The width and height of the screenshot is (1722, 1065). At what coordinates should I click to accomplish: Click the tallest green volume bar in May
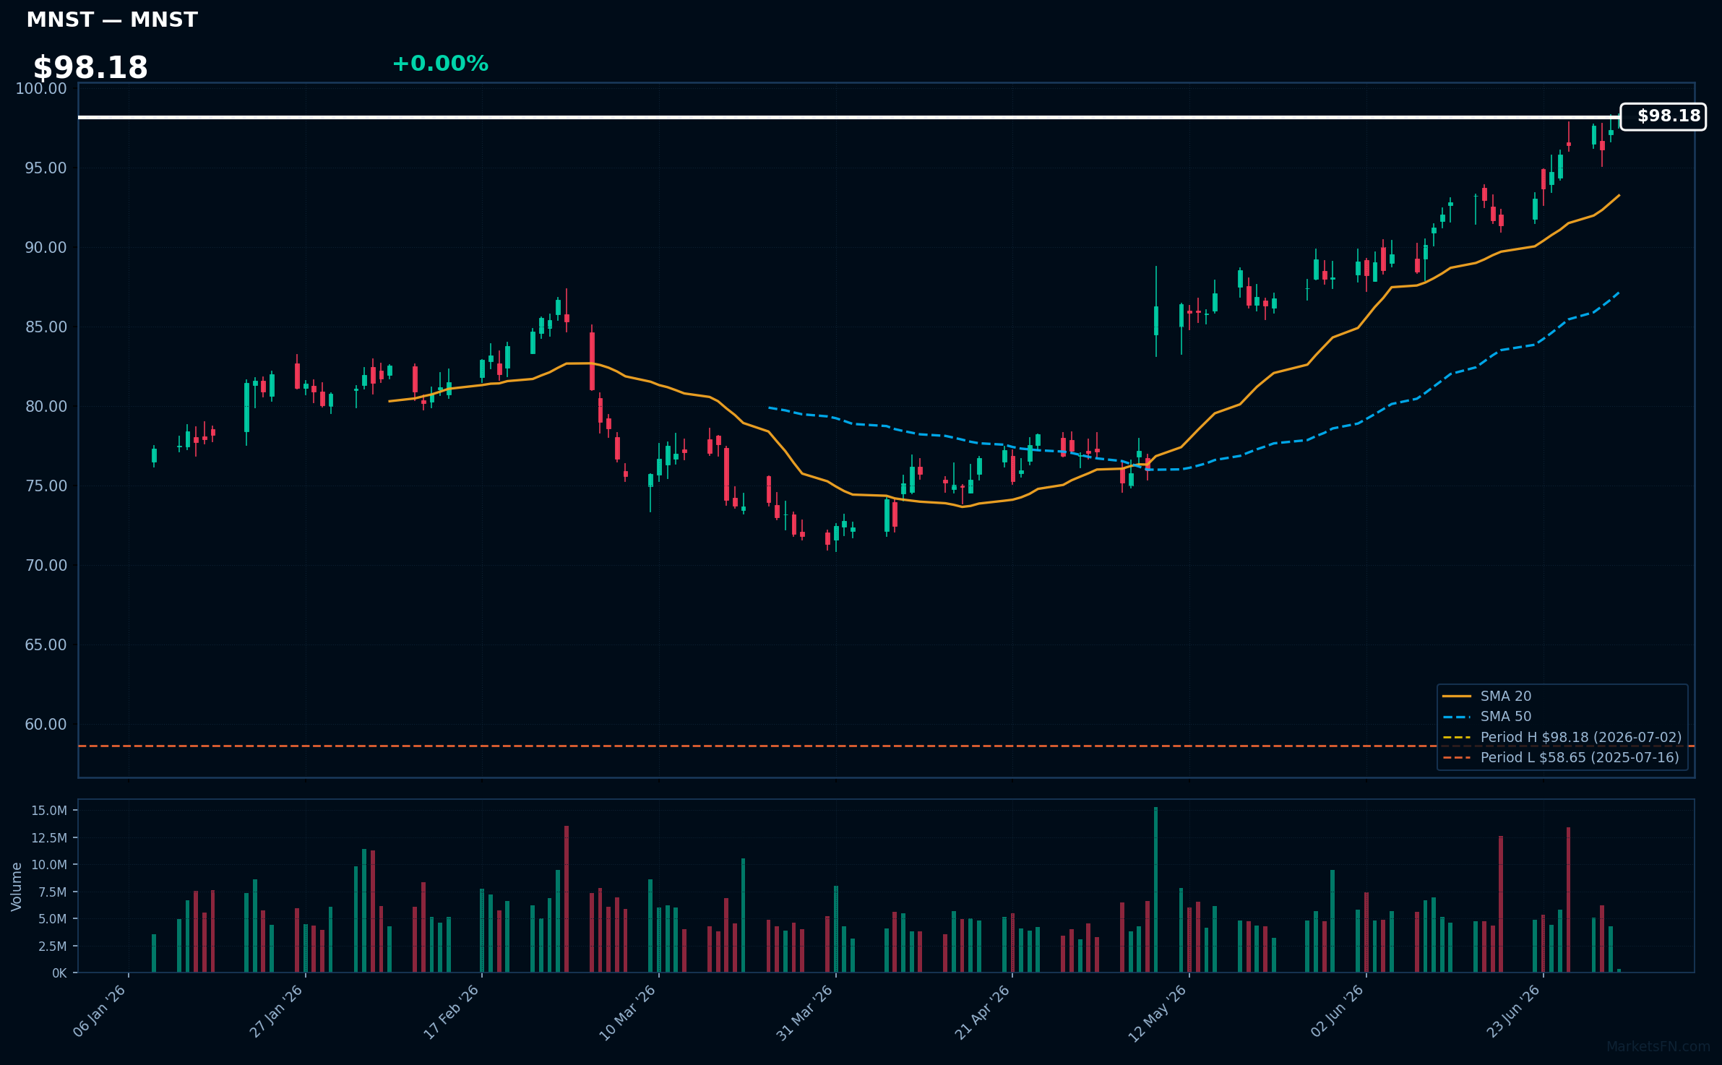click(1155, 889)
